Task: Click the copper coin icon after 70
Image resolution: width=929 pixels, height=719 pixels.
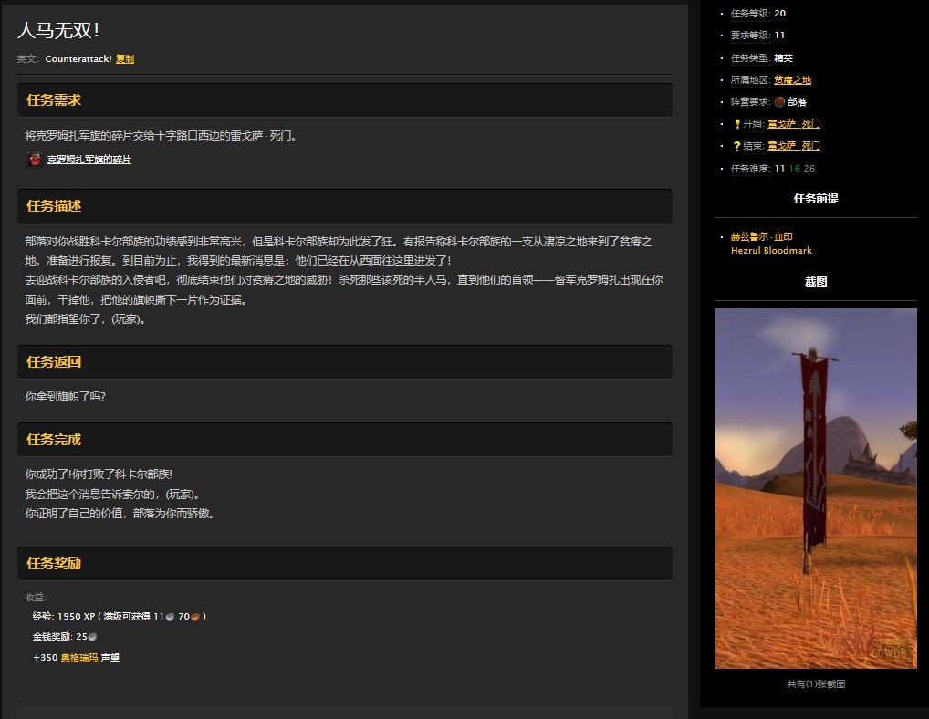Action: 194,616
